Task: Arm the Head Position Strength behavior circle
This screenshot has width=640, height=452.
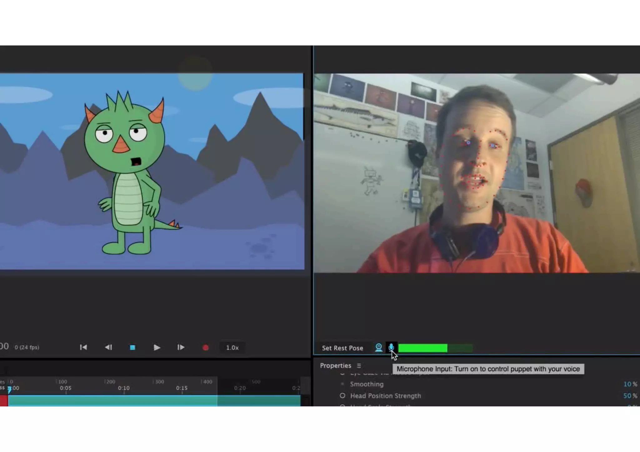Action: (342, 396)
